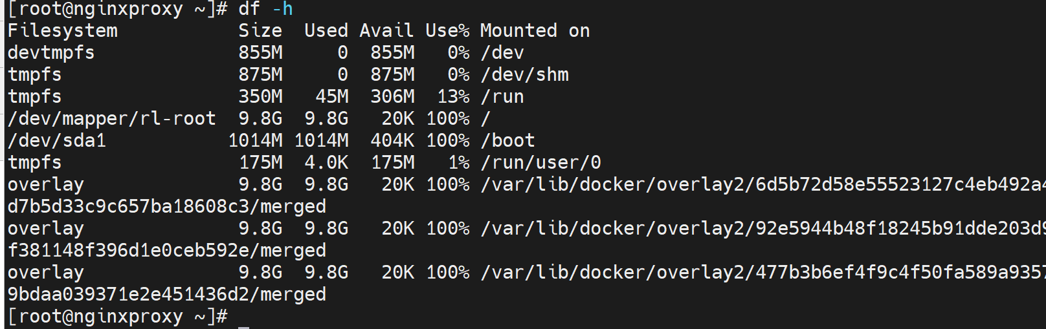Click the /run/user/0 mount point
This screenshot has height=329, width=1046.
click(x=540, y=163)
